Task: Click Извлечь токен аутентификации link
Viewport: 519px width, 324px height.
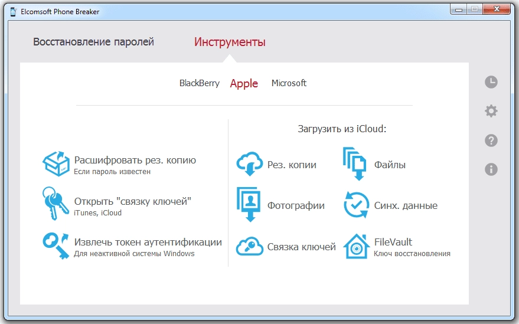Action: pos(148,242)
